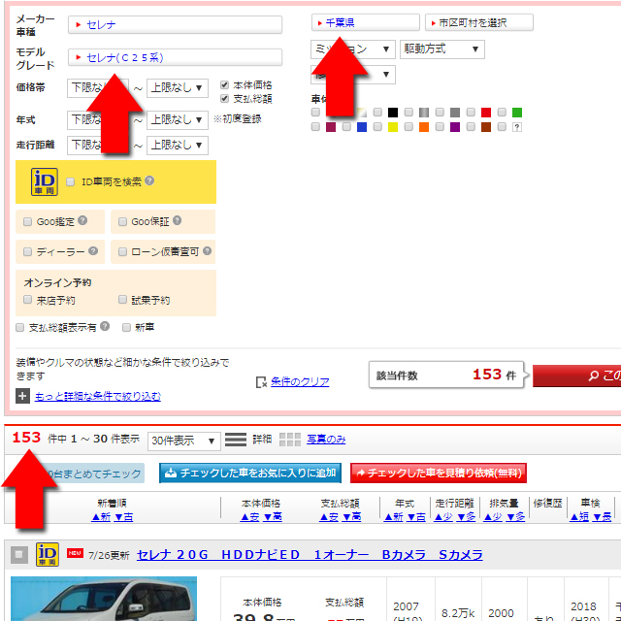This screenshot has height=621, width=621.
Task: Click NEW badge on first listing
Action: pos(75,553)
